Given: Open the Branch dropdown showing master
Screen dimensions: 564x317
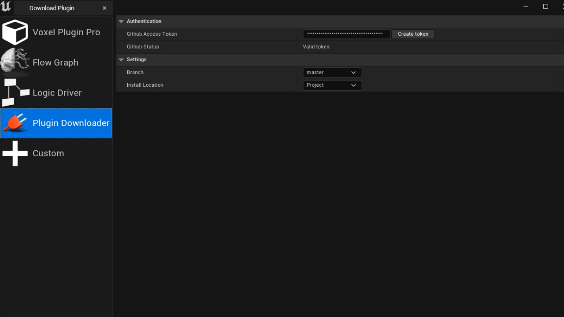Looking at the screenshot, I should tap(332, 72).
